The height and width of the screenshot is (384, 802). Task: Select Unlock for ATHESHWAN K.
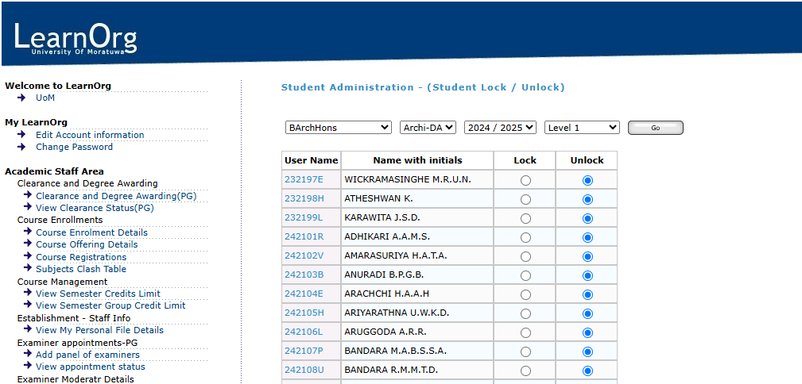pos(587,199)
